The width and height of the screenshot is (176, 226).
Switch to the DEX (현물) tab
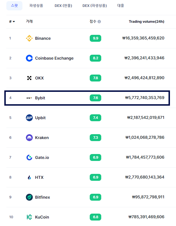63,6
